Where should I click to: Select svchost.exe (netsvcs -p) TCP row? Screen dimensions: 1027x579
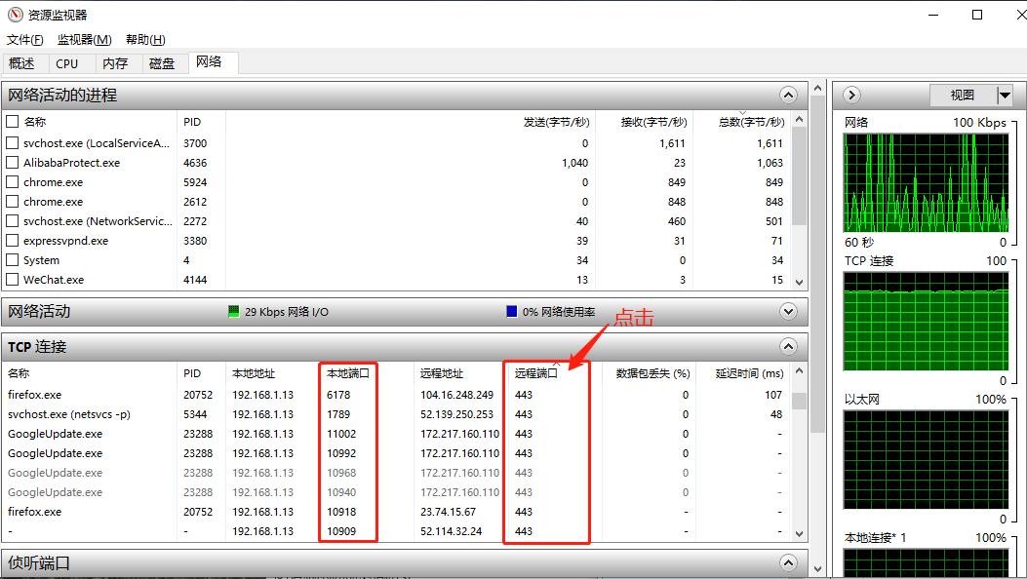pos(396,414)
